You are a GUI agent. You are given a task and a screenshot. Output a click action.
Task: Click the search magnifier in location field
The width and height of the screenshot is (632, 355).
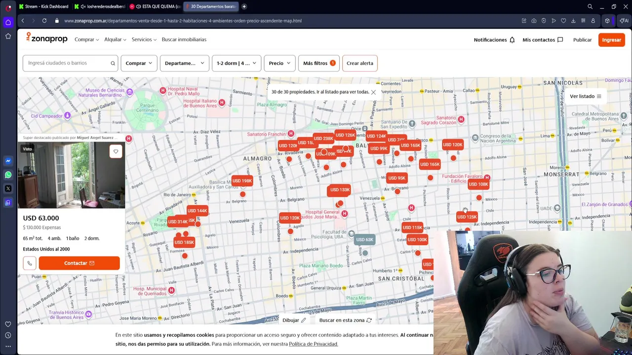click(113, 63)
